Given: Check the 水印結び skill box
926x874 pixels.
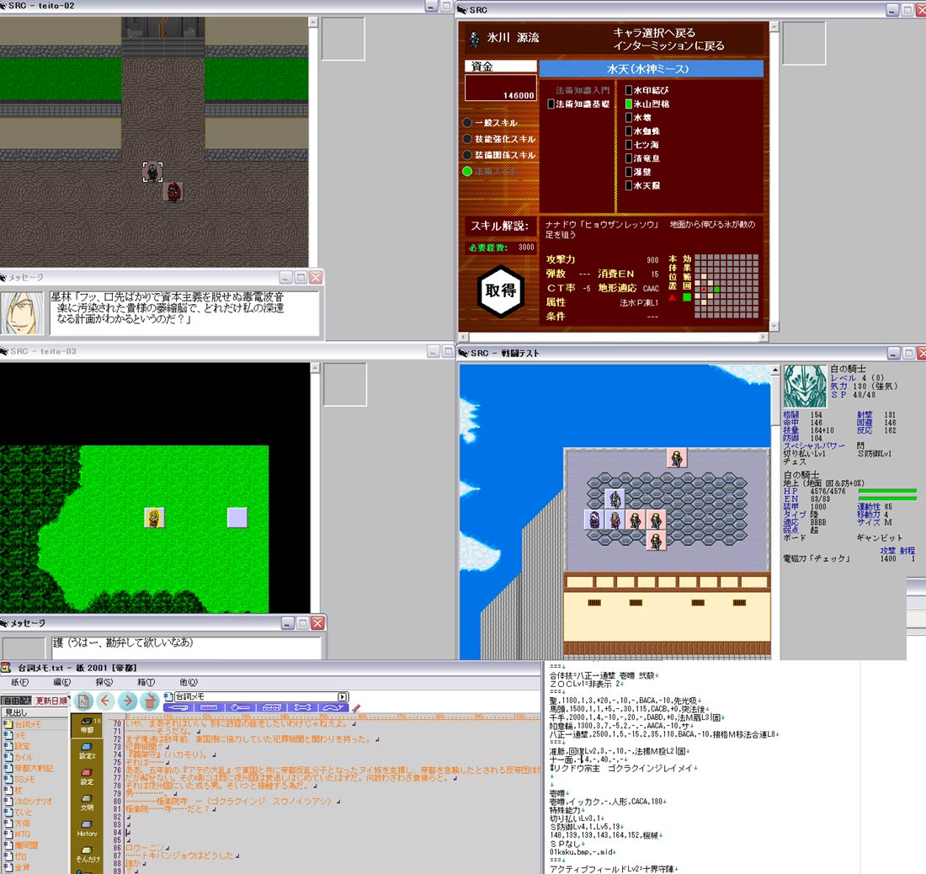Looking at the screenshot, I should click(629, 90).
